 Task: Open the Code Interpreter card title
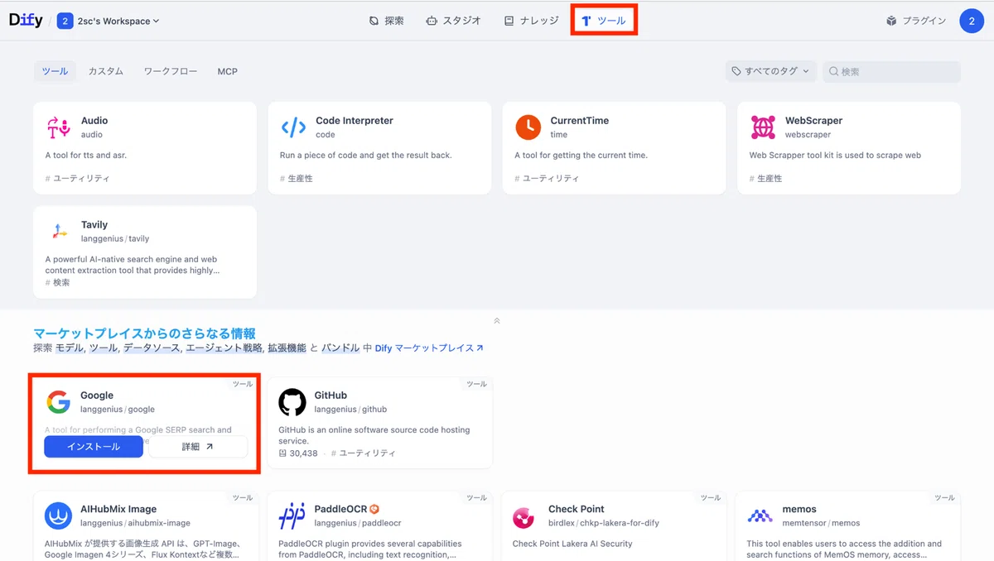coord(355,121)
